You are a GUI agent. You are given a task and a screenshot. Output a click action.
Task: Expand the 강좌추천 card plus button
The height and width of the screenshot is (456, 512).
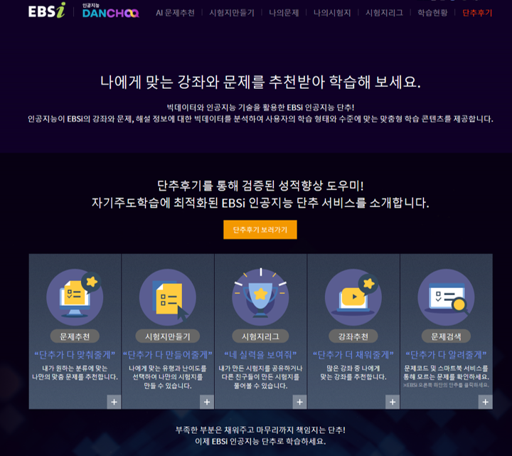coord(393,402)
